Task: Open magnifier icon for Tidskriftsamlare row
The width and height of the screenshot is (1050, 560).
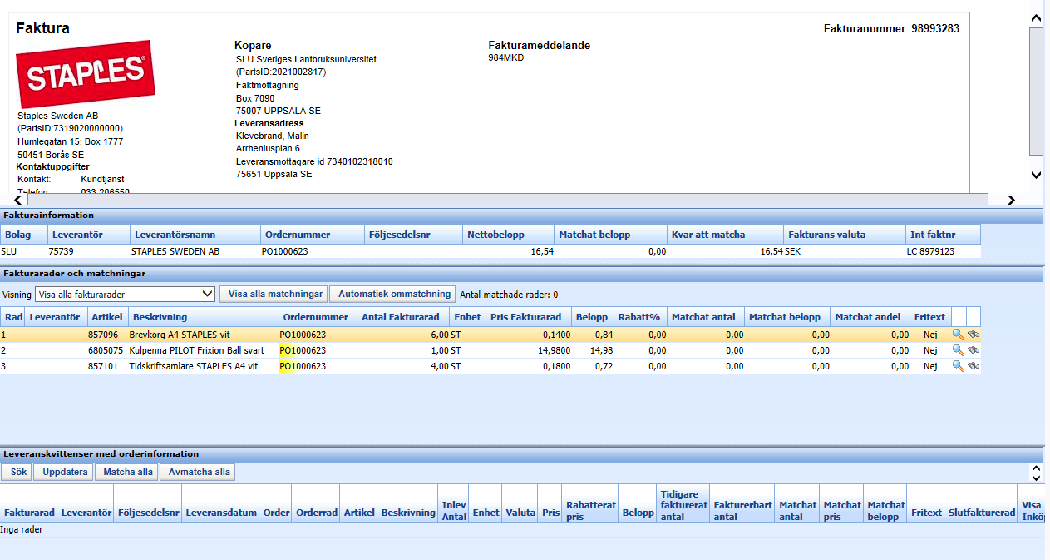Action: pos(959,366)
